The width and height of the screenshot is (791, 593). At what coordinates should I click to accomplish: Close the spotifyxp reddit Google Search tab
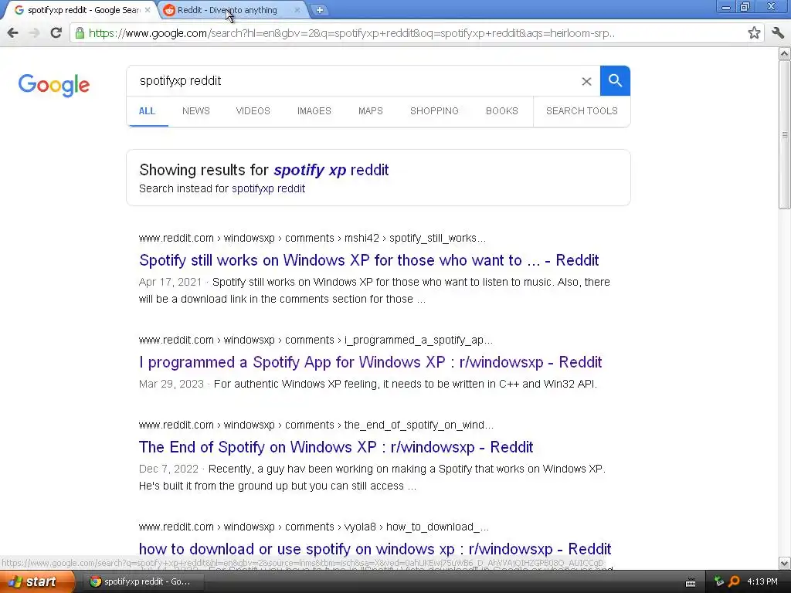click(148, 10)
